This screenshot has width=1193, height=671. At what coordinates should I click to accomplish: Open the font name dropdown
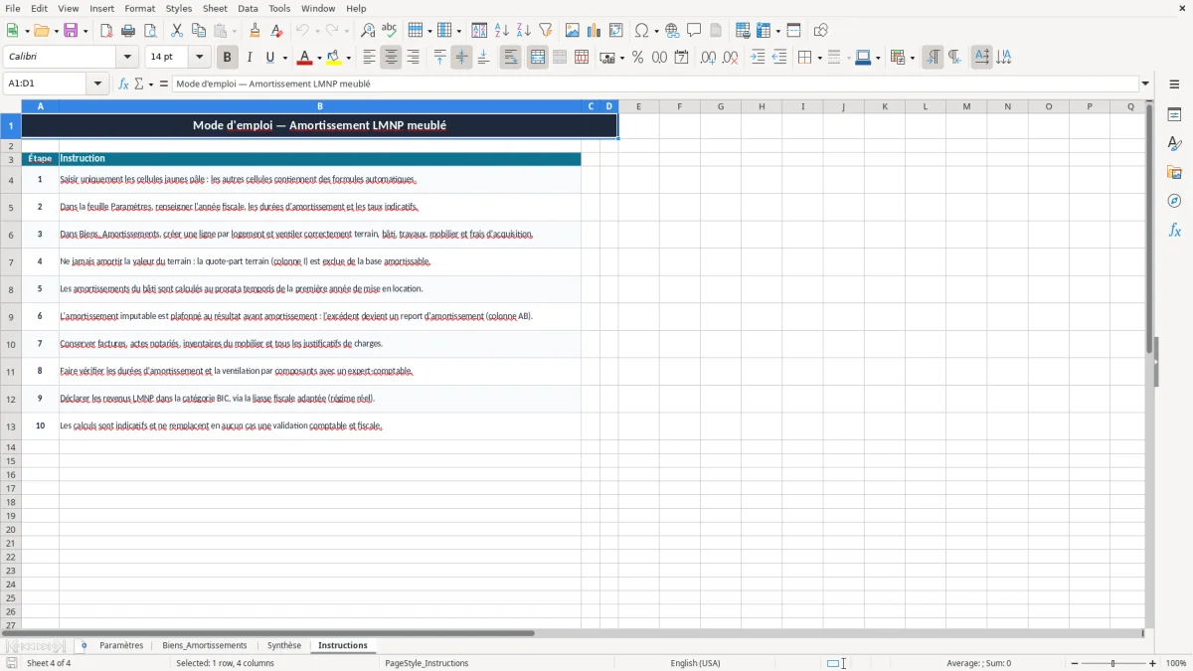click(x=127, y=58)
